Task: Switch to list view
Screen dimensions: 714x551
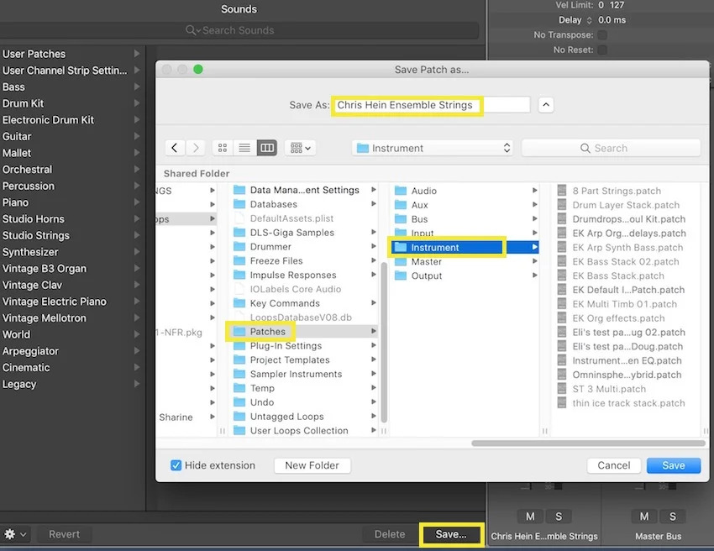Action: point(244,148)
